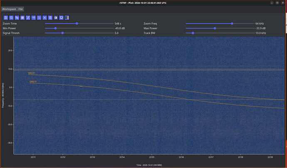Click the -30.0 frequency axis tick label
The width and height of the screenshot is (287, 168).
click(10, 143)
